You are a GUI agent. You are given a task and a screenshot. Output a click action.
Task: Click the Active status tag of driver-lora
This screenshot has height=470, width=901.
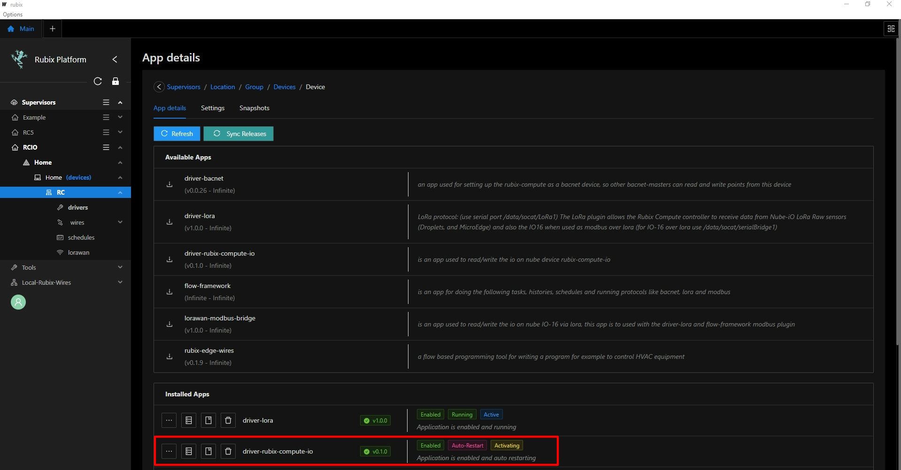click(491, 415)
